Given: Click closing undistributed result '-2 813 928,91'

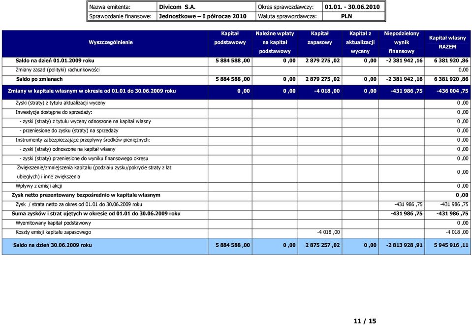Looking at the screenshot, I should point(404,245).
